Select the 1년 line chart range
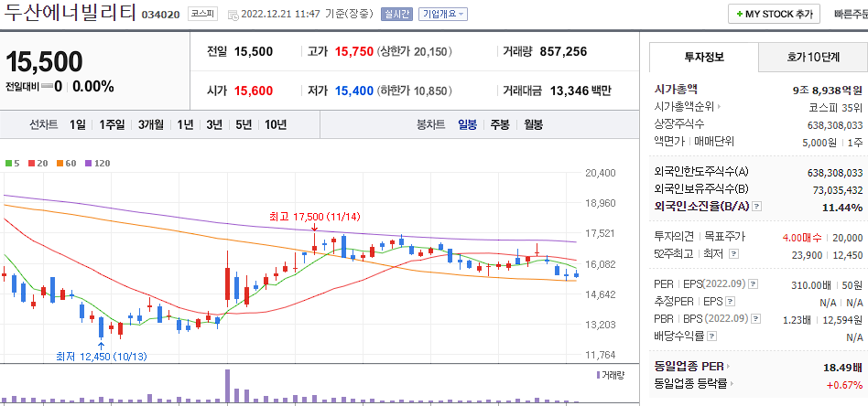This screenshot has width=868, height=406. (x=185, y=124)
